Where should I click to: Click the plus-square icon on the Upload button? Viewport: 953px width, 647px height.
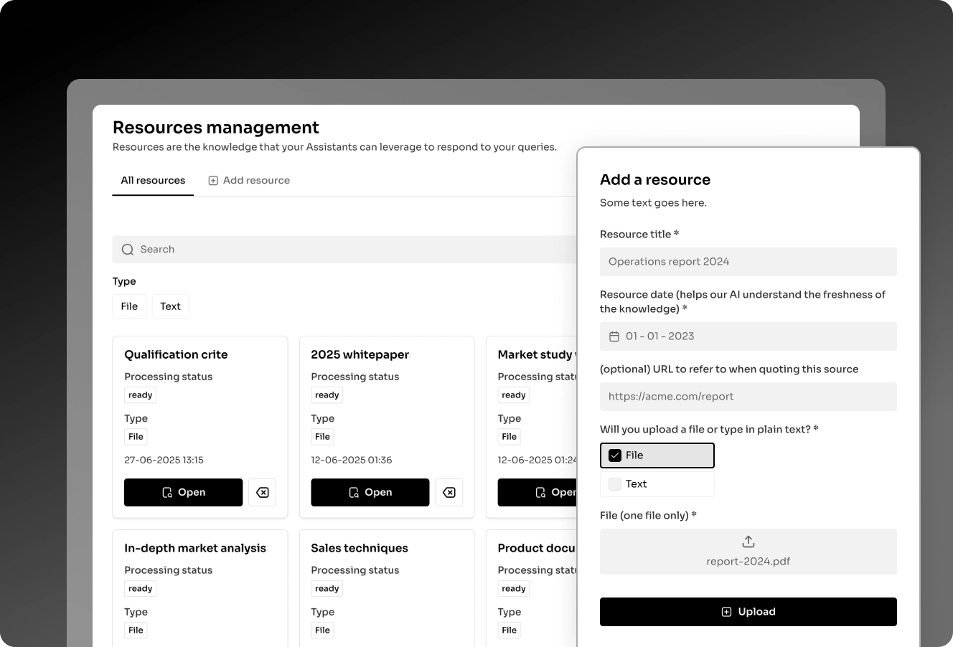(x=725, y=611)
